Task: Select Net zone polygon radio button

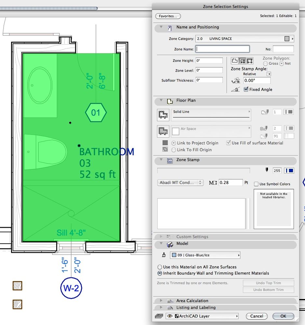Action: (281, 64)
